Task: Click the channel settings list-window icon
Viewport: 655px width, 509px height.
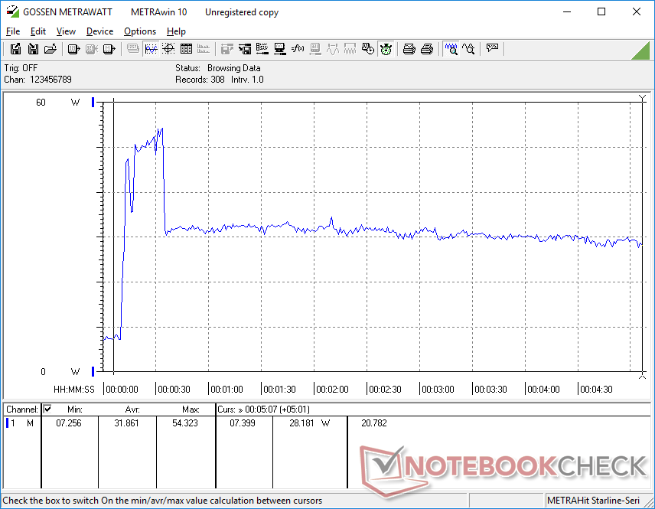Action: (x=245, y=49)
